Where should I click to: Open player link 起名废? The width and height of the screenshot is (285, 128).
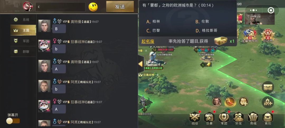[148, 41]
